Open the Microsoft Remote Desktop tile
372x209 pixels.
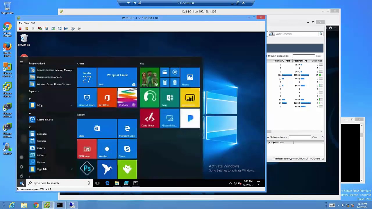point(170,118)
